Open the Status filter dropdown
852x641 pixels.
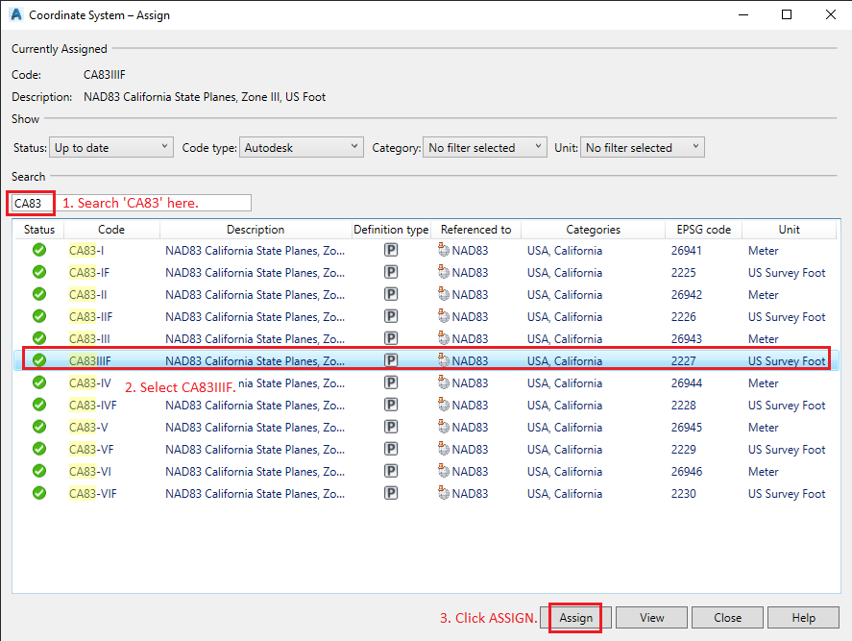point(111,147)
